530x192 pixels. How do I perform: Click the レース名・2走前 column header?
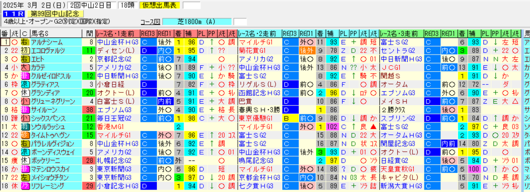point(260,33)
